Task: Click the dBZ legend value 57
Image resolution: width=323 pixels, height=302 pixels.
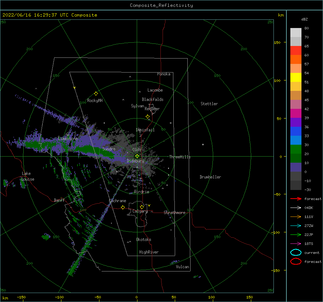Action: pyautogui.click(x=306, y=64)
